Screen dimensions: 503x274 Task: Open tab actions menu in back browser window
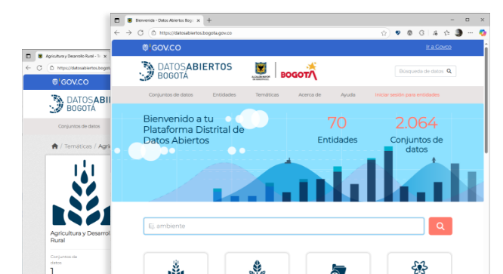pyautogui.click(x=28, y=56)
